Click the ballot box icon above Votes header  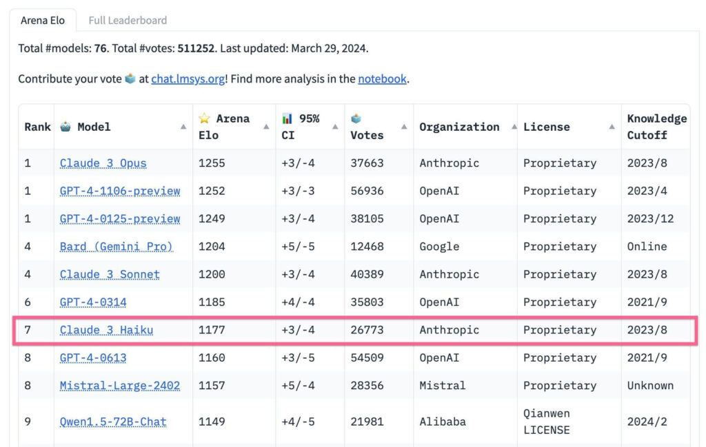(x=356, y=118)
